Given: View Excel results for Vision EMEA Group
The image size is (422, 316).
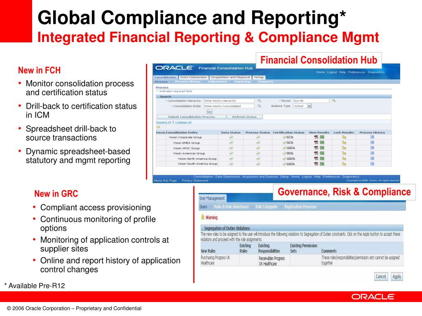Looking at the screenshot, I should point(322,142).
